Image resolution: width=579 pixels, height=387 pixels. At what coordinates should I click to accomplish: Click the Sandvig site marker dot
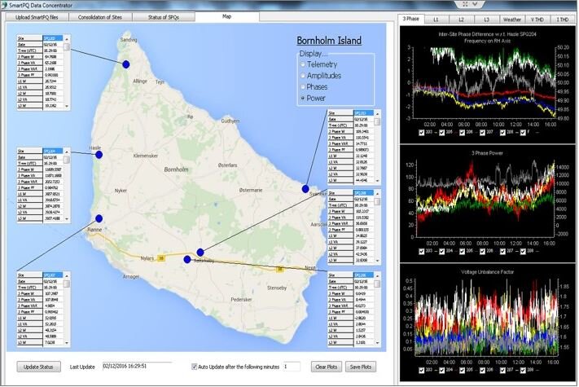(126, 64)
